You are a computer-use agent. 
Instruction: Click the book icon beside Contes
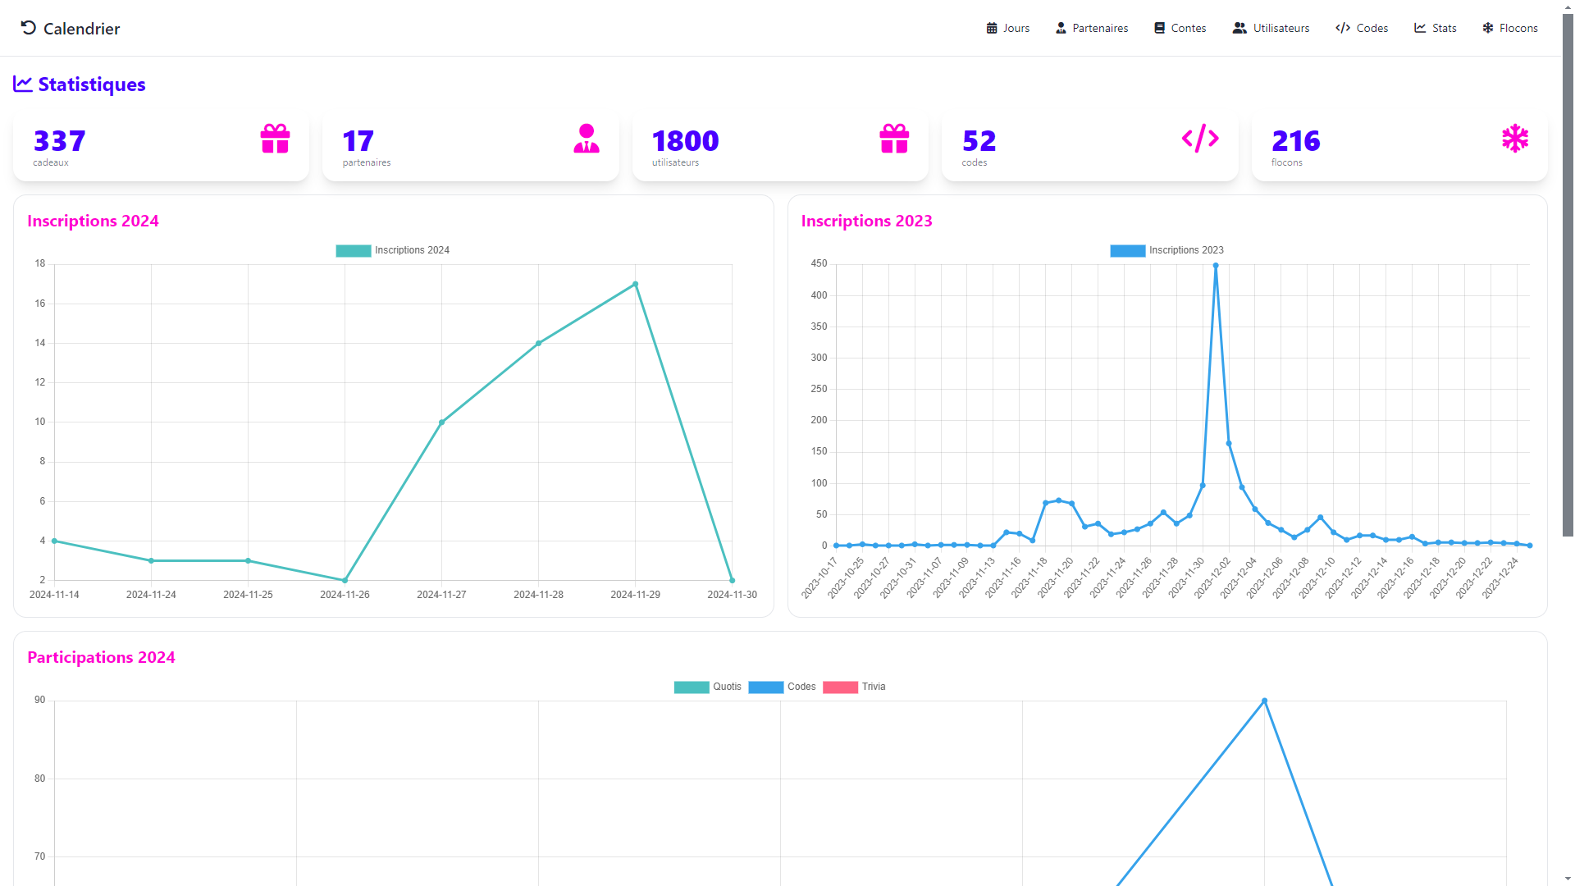1159,28
